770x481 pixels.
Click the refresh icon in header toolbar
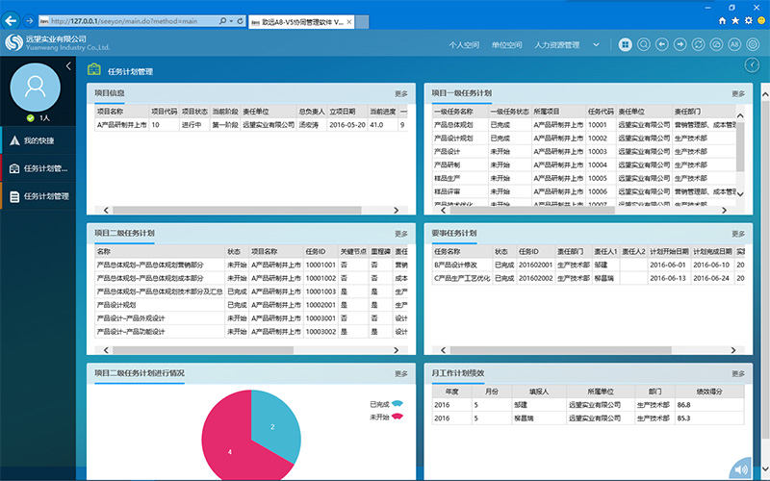pos(698,44)
